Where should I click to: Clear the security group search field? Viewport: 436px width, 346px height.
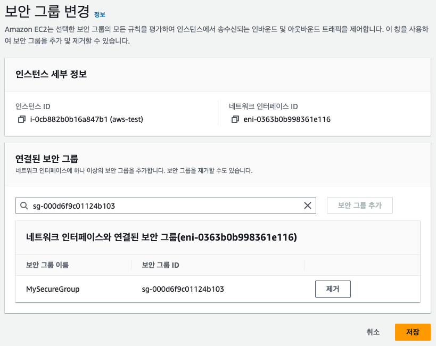tap(308, 205)
